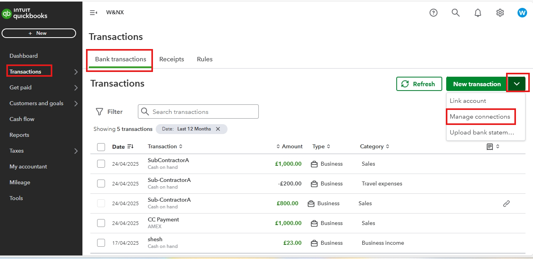Check the shesh transaction checkbox

point(101,243)
